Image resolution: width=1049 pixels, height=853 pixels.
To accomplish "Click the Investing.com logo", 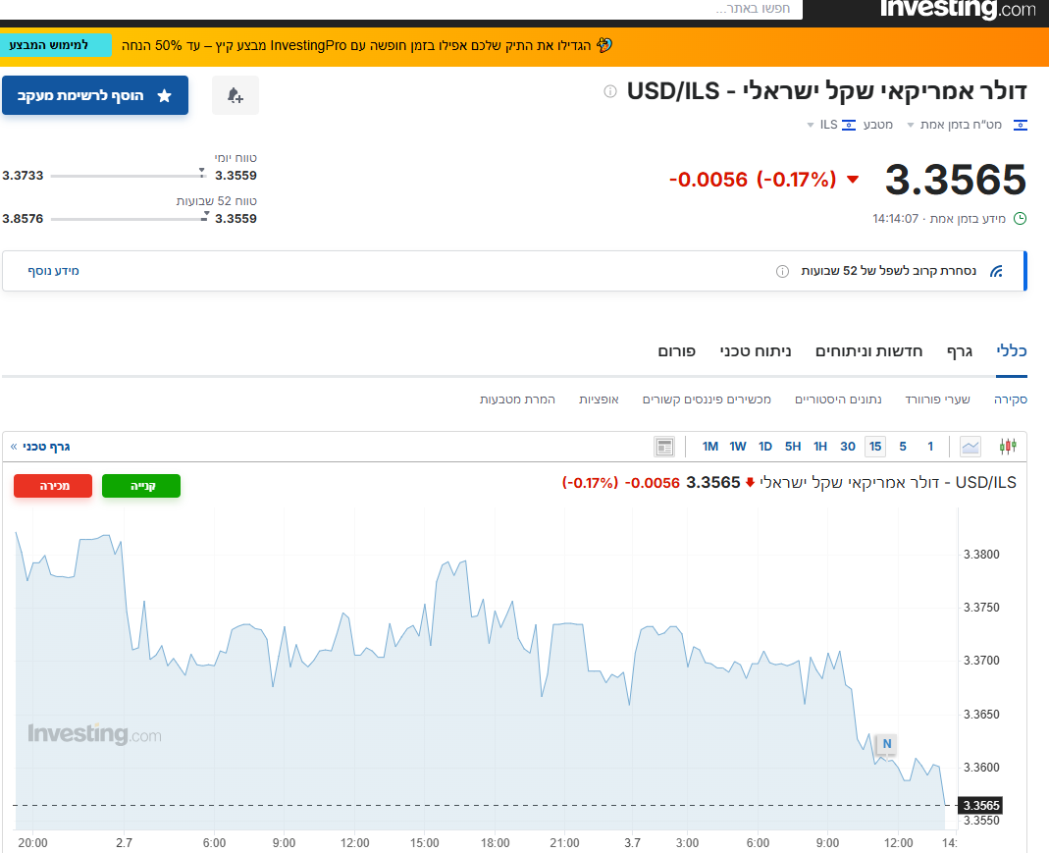I will (958, 10).
